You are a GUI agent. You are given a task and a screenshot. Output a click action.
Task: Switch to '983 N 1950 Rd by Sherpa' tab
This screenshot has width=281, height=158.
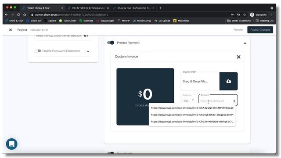tap(88, 8)
